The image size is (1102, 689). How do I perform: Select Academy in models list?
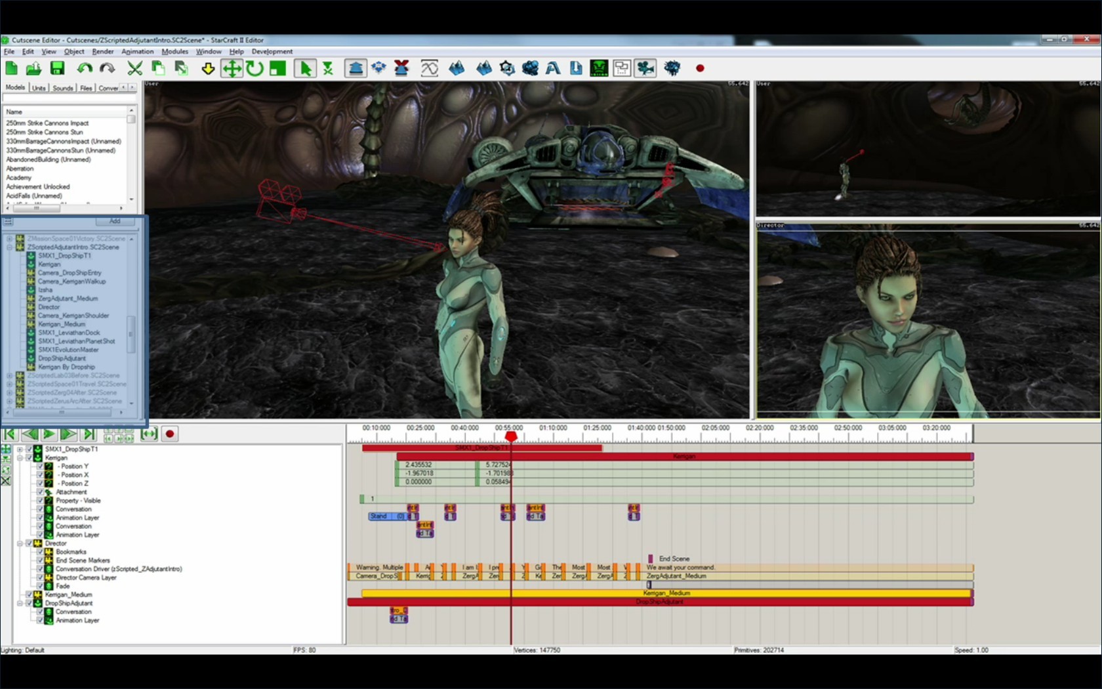pyautogui.click(x=19, y=178)
